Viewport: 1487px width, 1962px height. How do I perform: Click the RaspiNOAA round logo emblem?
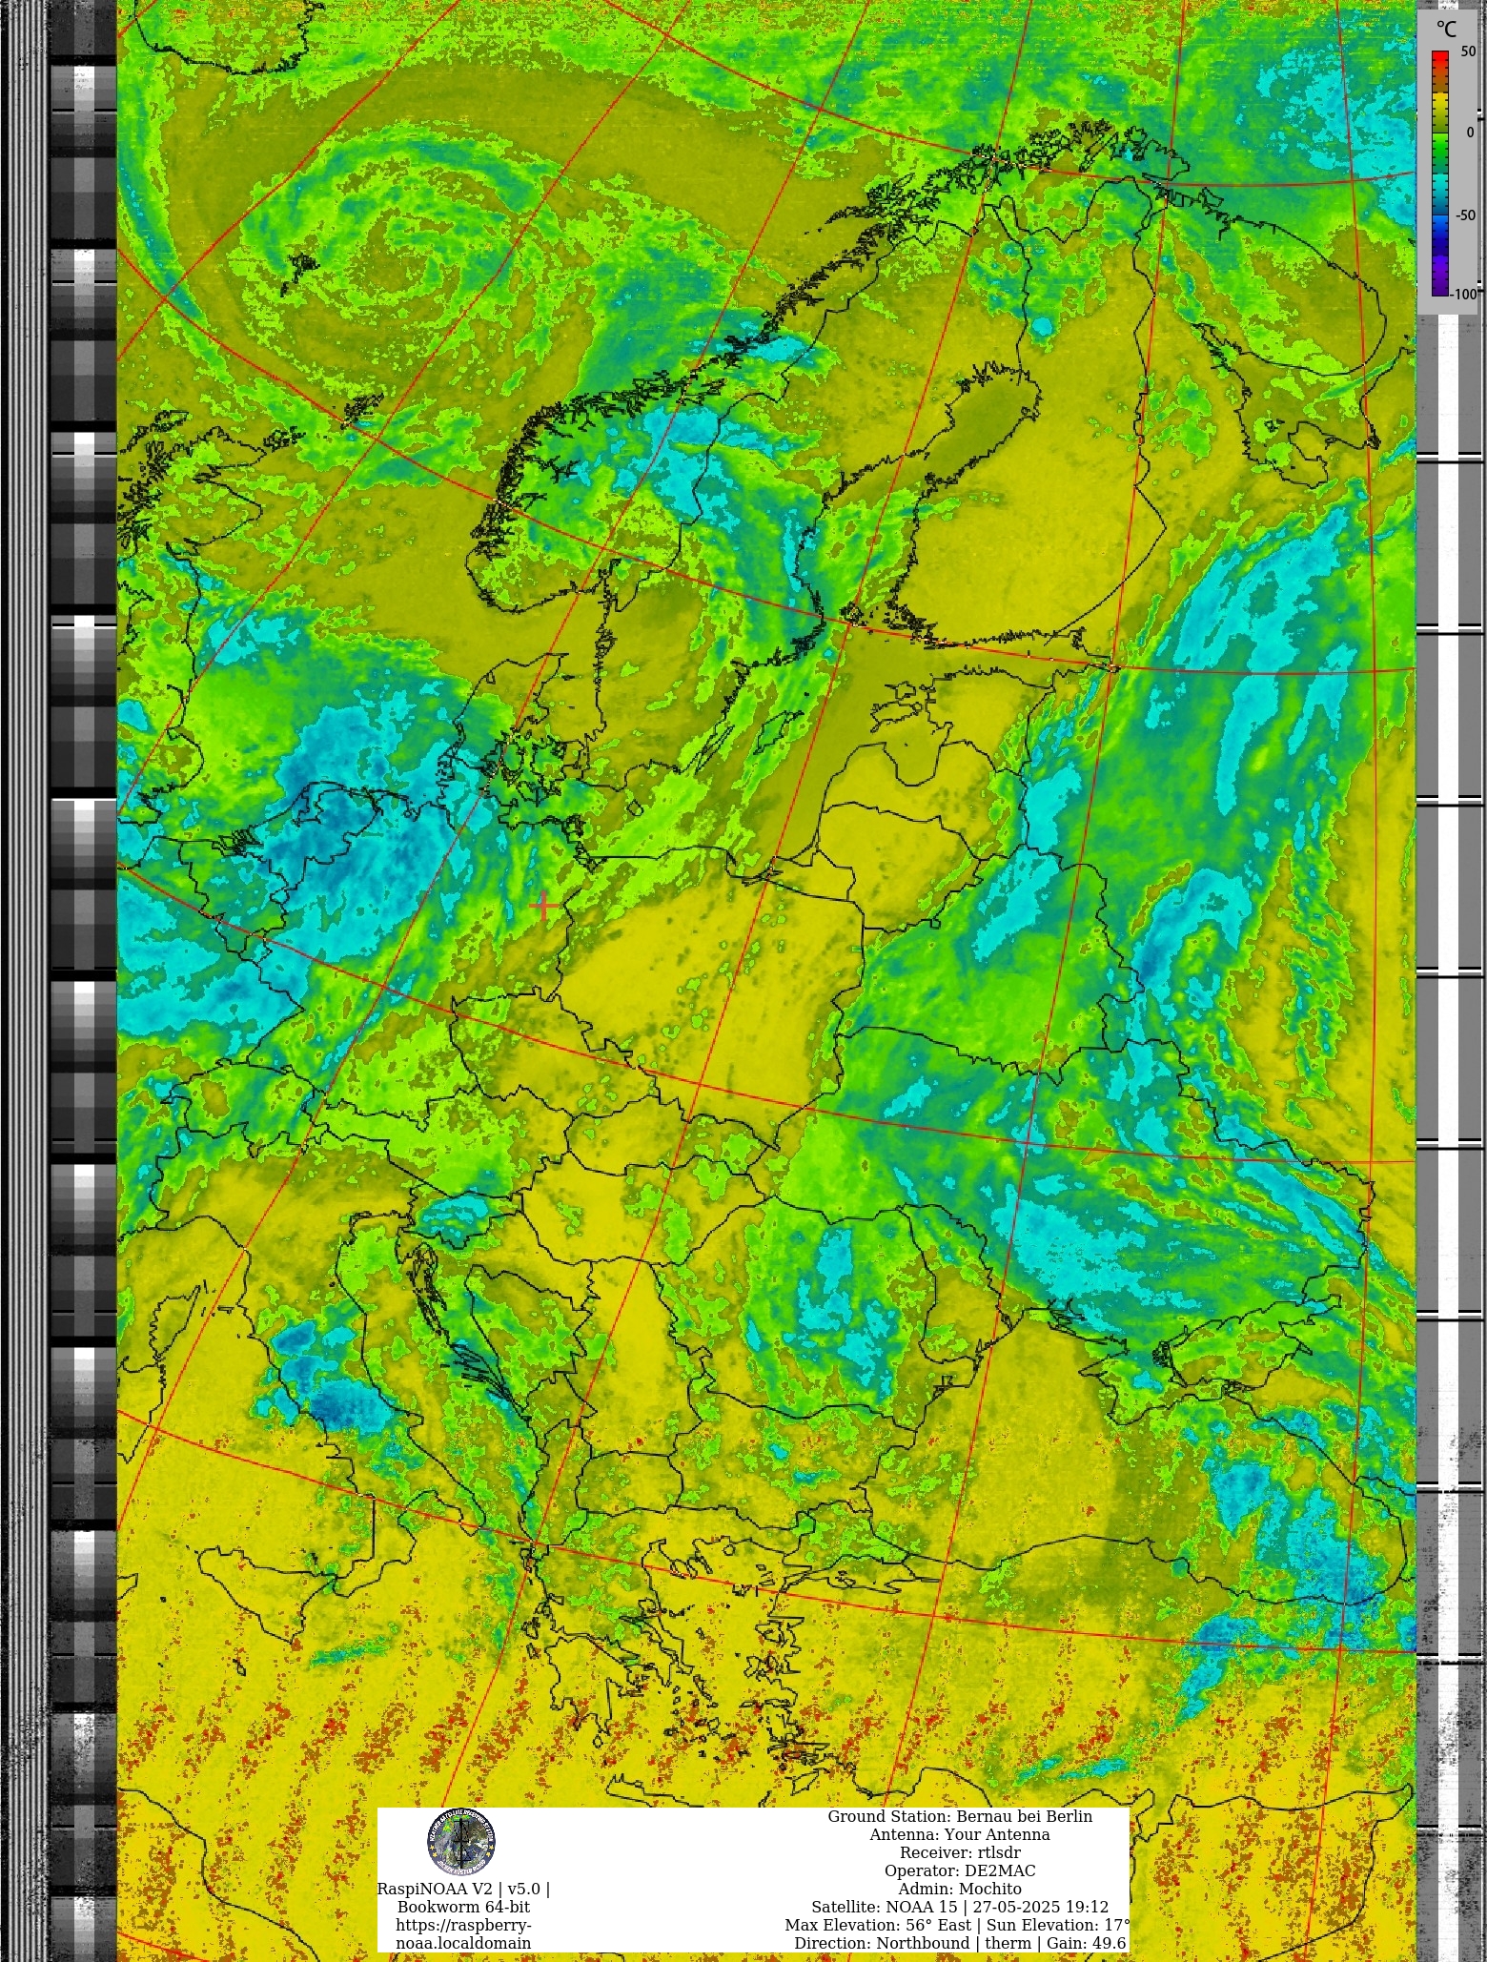click(461, 1841)
